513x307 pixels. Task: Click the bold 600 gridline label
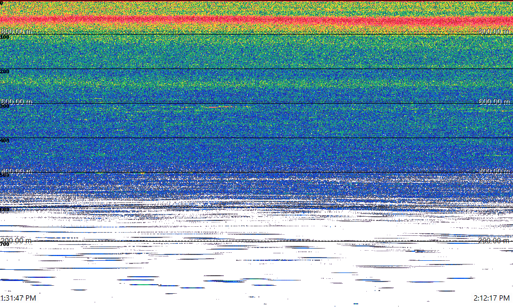(5, 210)
